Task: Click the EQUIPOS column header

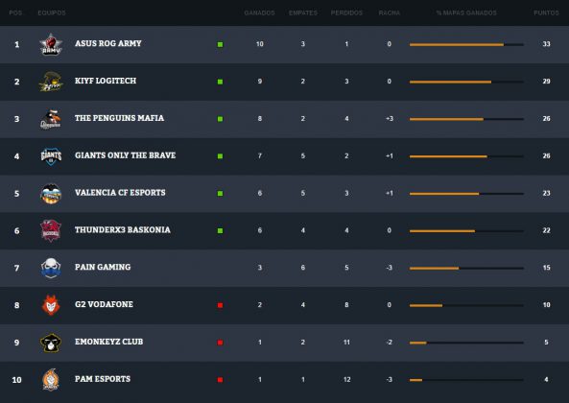Action: (52, 12)
